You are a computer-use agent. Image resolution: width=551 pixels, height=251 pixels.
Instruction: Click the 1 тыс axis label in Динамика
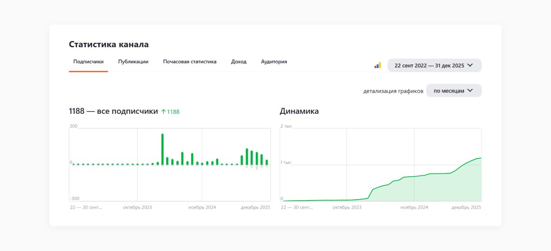coord(286,163)
